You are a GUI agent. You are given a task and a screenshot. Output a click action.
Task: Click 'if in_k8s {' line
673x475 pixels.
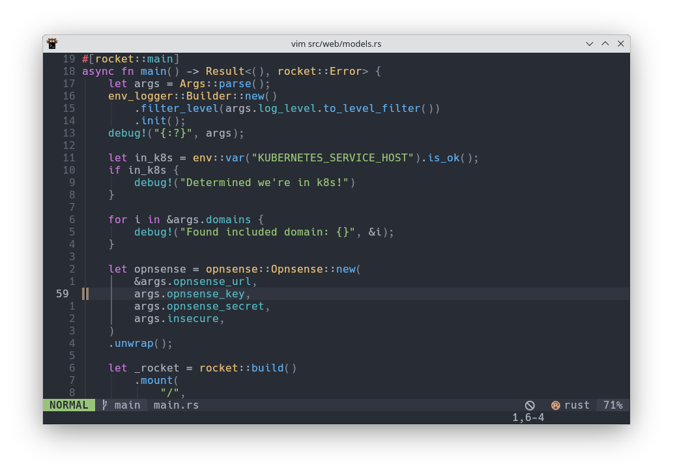(x=143, y=170)
